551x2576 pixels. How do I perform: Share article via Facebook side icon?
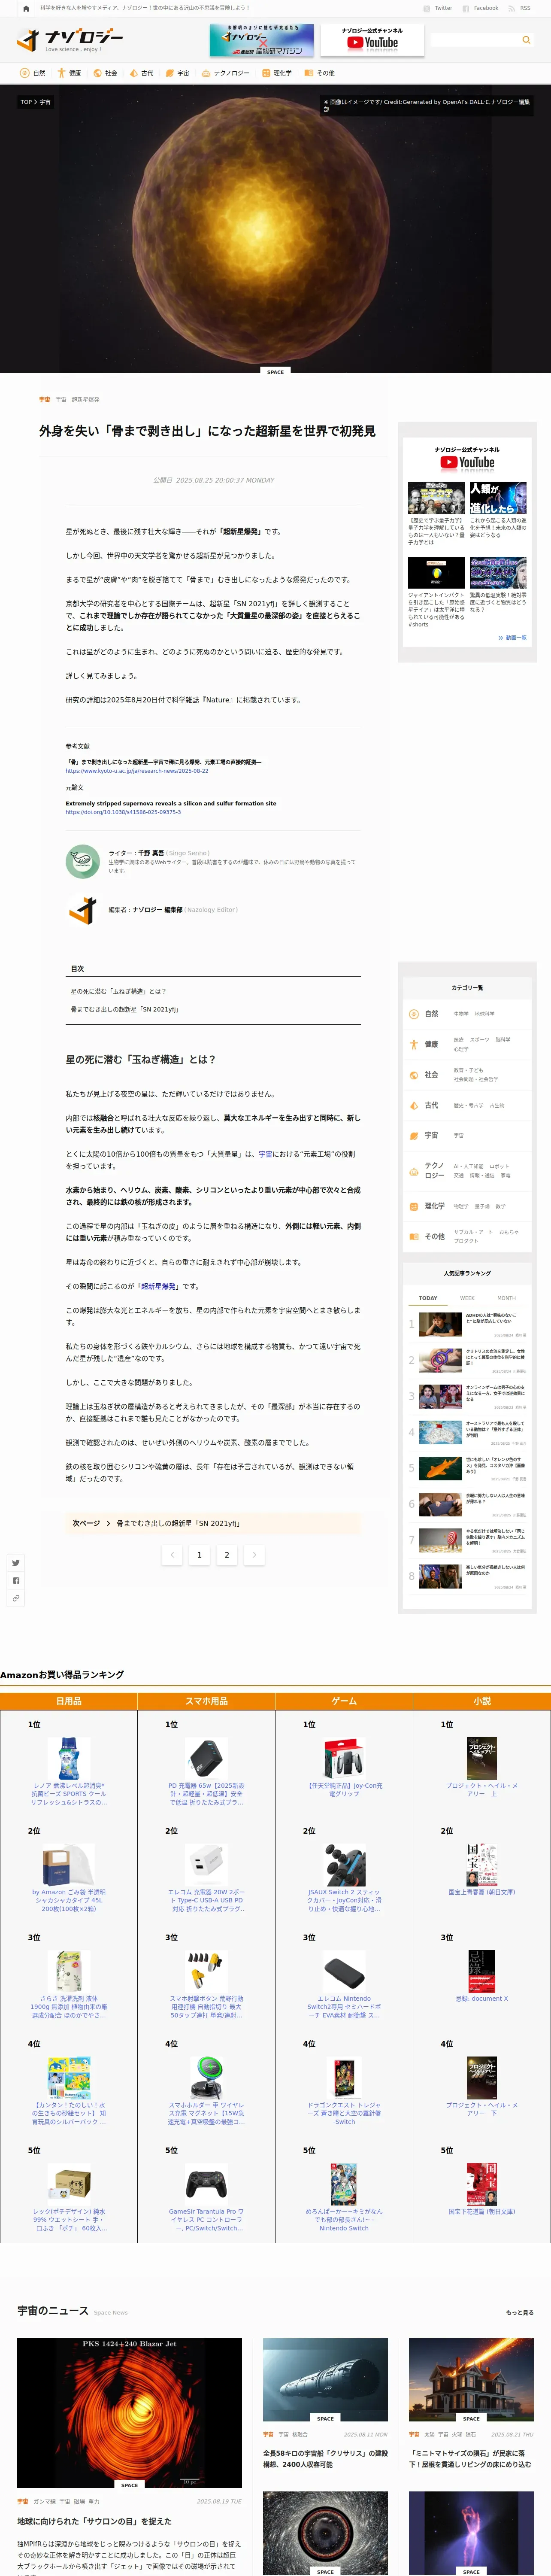click(x=16, y=1581)
